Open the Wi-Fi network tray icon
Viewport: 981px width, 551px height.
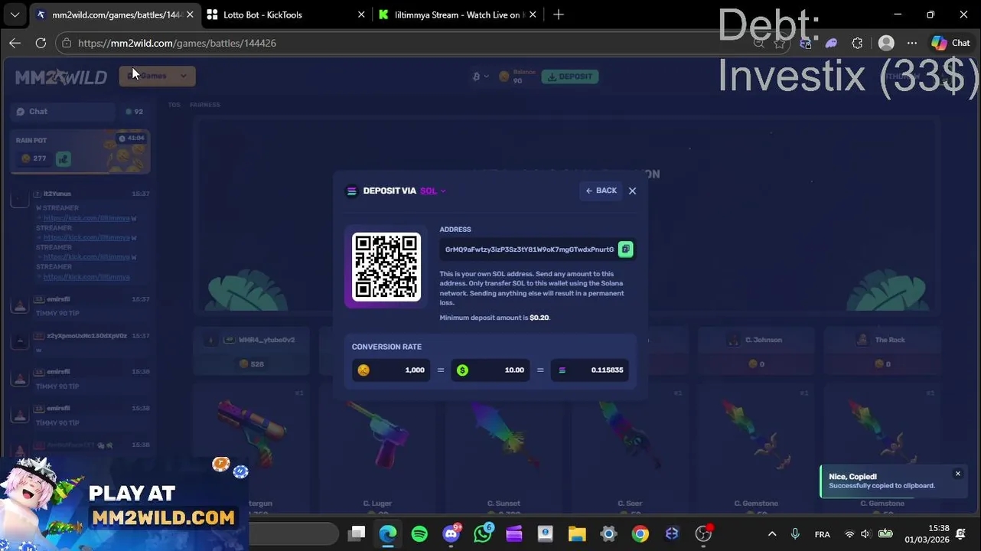tap(849, 534)
